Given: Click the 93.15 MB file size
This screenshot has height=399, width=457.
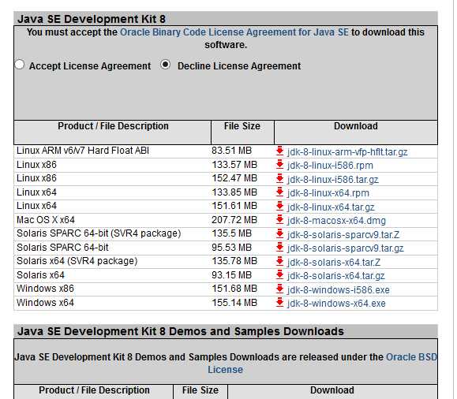Looking at the screenshot, I should click(232, 275).
